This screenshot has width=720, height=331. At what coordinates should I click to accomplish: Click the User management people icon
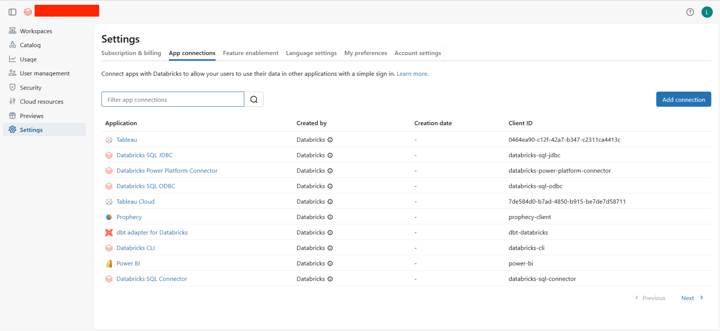tap(12, 73)
